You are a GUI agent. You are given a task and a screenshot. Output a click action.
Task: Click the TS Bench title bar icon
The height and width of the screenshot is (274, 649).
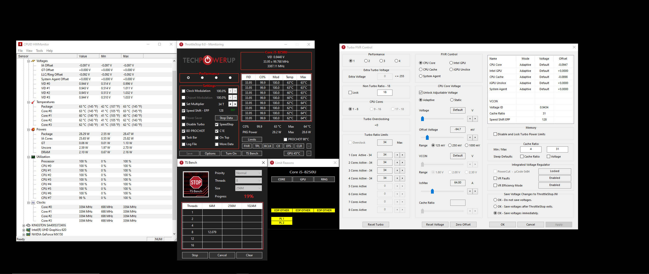click(182, 163)
